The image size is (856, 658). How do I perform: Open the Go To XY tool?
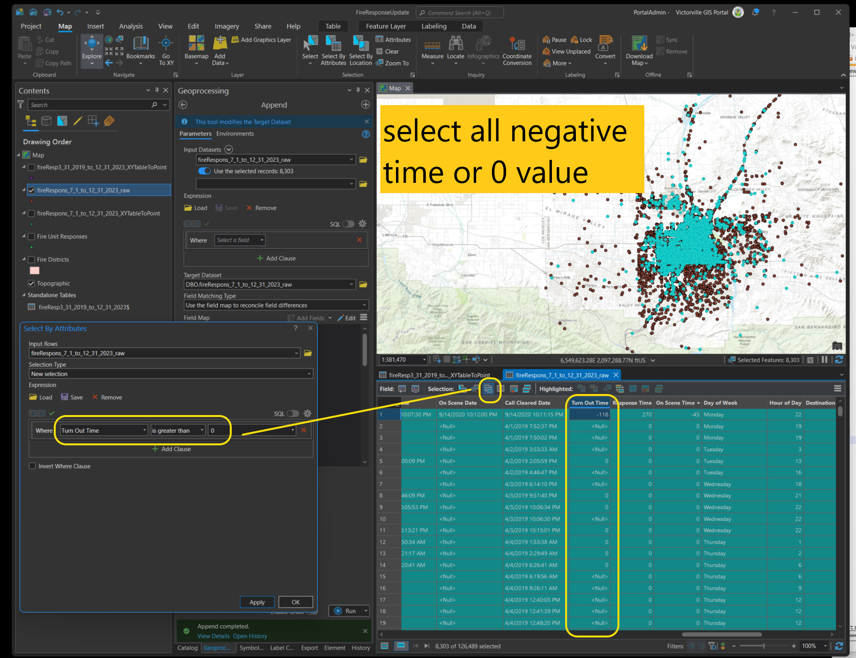[x=166, y=50]
